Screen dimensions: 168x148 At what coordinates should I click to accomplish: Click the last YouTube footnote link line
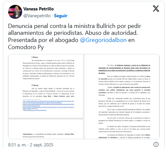[35, 110]
